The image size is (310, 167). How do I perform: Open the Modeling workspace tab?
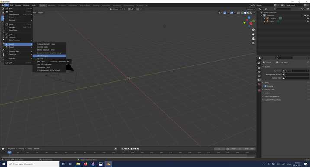point(52,6)
